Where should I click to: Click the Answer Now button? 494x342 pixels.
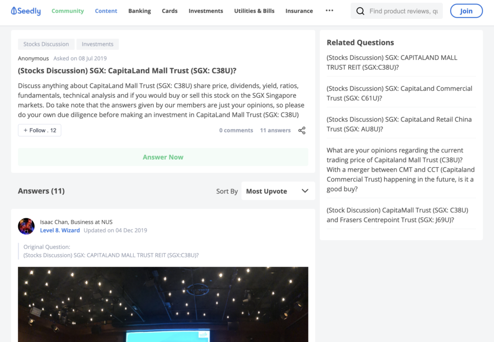[x=163, y=157]
